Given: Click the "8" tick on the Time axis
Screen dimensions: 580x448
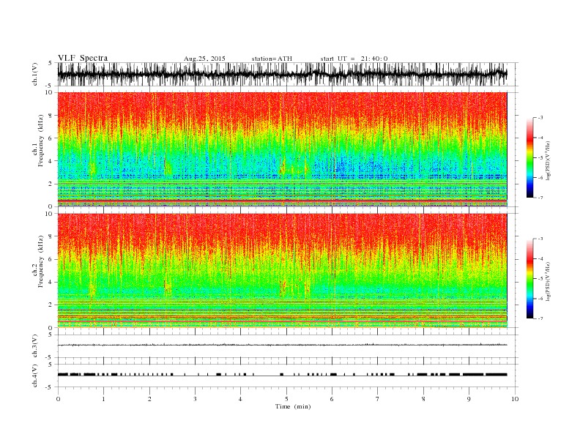Looking at the screenshot, I should click(x=423, y=399).
